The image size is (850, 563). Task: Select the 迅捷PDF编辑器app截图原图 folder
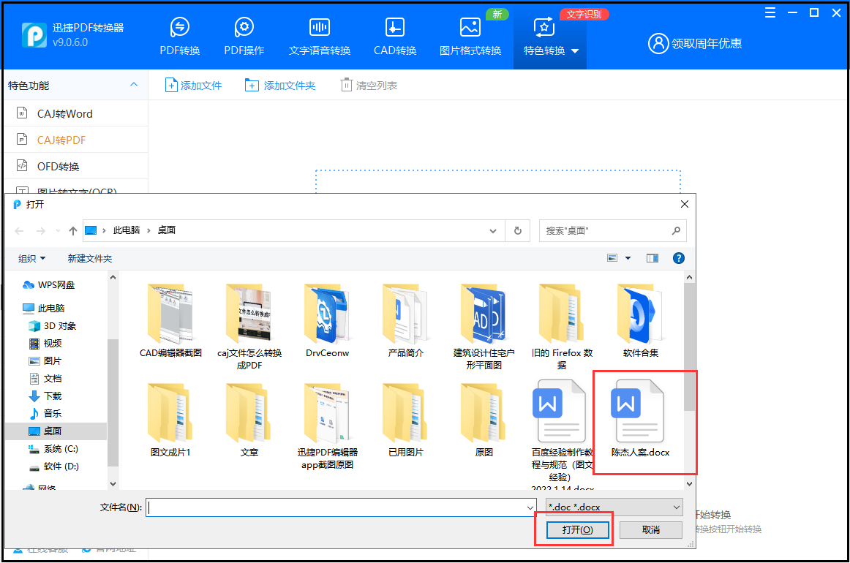pos(327,426)
